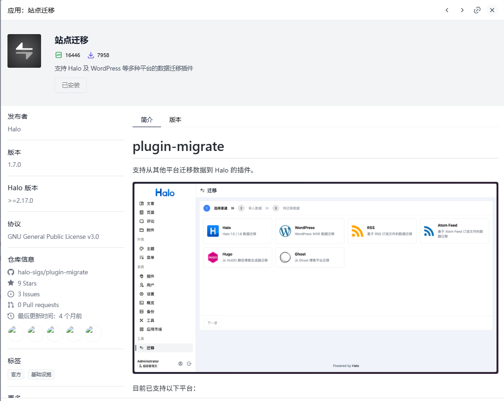Screen dimensions: 504x401
Task: Copy app link using chain icon
Action: click(x=477, y=10)
